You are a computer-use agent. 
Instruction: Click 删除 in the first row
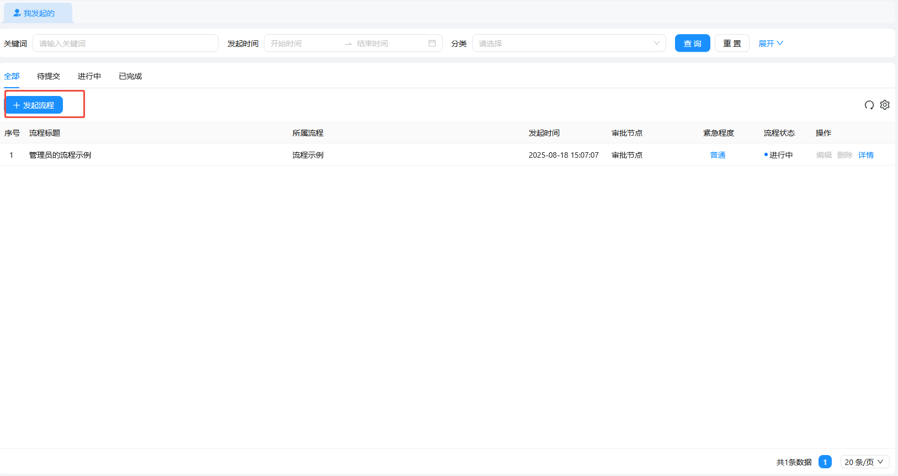coord(844,155)
